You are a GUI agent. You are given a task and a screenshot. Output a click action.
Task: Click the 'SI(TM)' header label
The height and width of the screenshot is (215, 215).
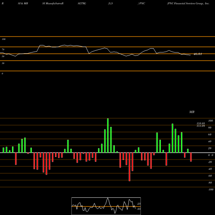(x=82, y=3)
